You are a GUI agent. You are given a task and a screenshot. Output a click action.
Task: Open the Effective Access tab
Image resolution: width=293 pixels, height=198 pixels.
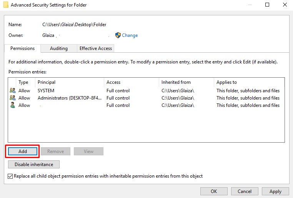[x=95, y=48]
